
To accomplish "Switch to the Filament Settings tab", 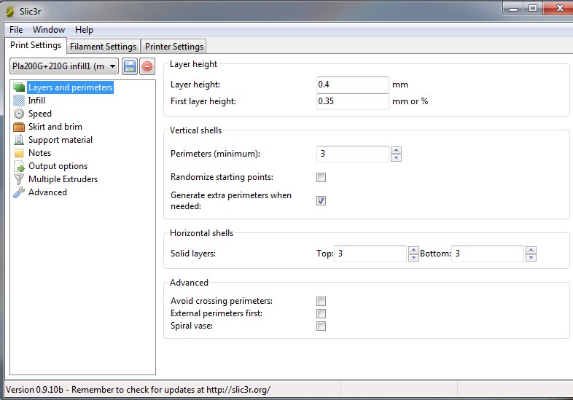I will coord(103,47).
